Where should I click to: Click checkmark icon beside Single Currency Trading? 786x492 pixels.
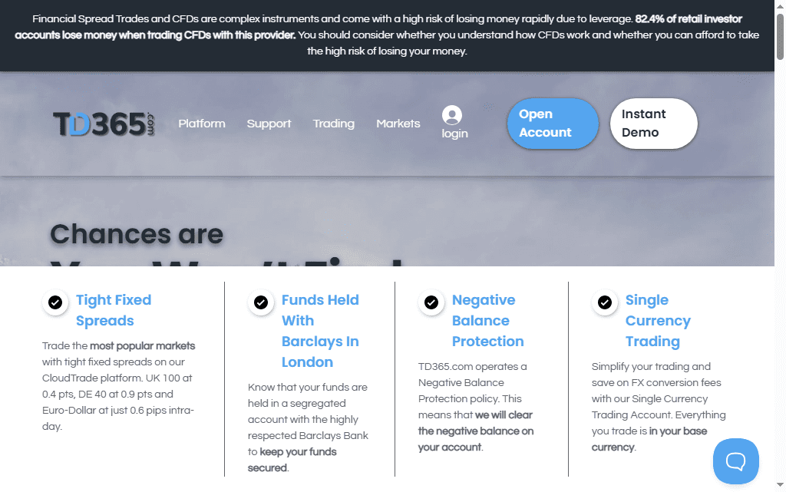(x=605, y=302)
